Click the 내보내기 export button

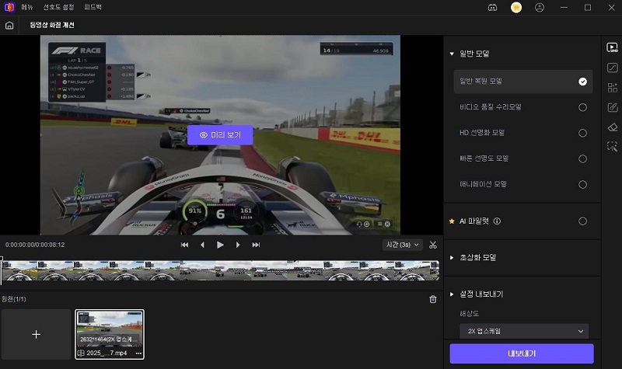522,353
